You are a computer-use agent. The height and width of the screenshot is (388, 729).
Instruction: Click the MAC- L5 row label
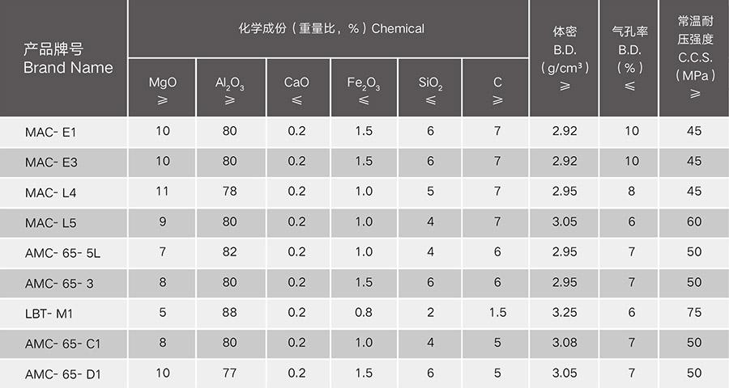tap(51, 223)
